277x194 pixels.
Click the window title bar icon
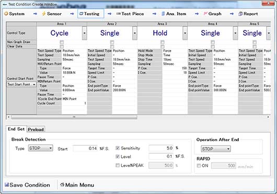point(5,4)
